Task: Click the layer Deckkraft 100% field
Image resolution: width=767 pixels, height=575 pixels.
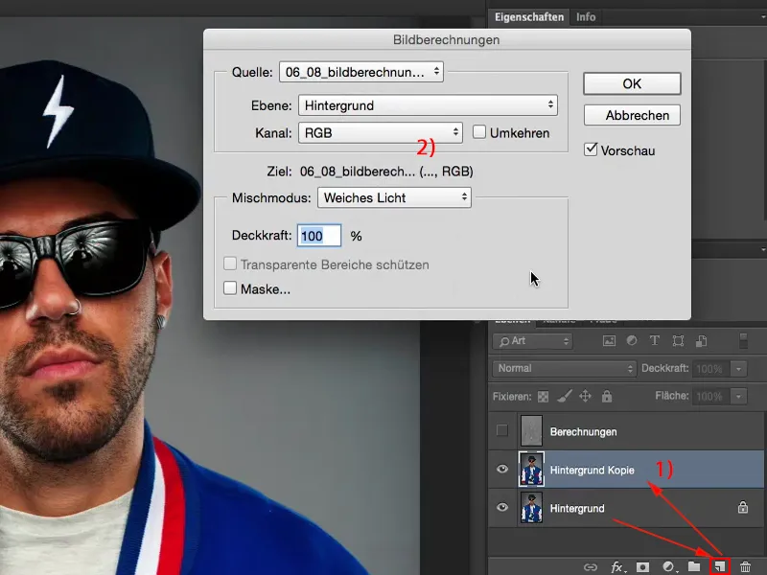Action: (709, 368)
